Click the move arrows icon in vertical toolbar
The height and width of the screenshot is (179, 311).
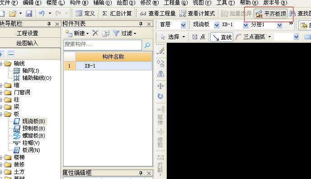pos(160,86)
